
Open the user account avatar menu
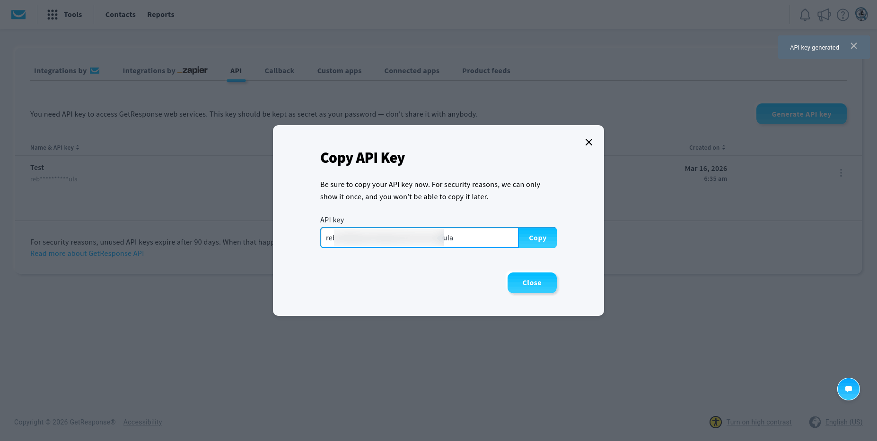tap(861, 15)
